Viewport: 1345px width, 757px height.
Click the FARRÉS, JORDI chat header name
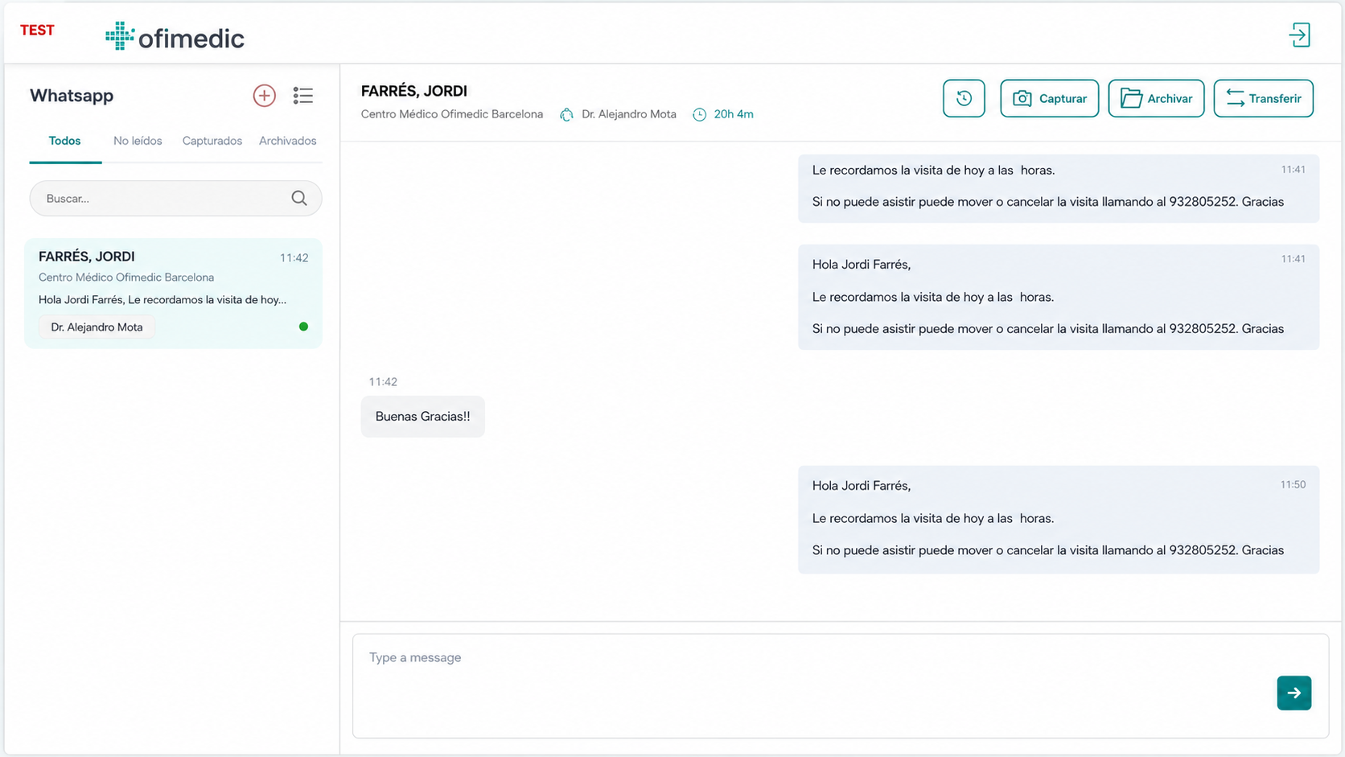click(413, 91)
